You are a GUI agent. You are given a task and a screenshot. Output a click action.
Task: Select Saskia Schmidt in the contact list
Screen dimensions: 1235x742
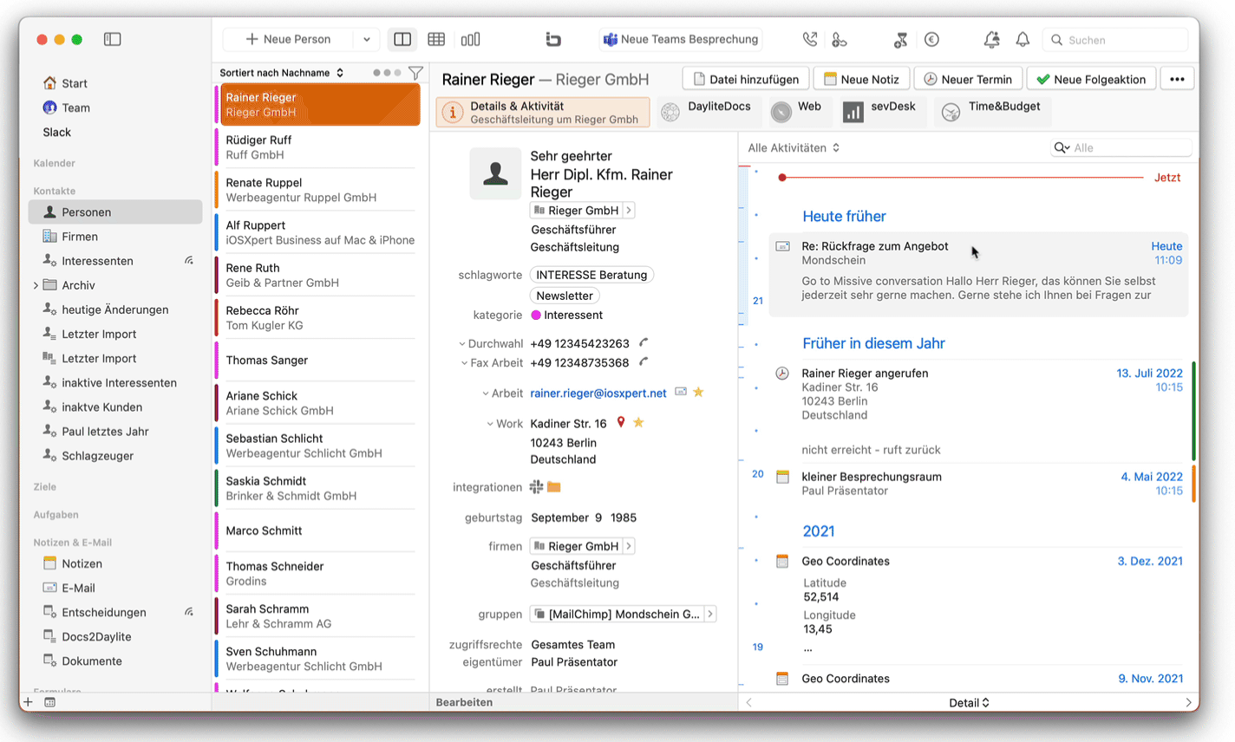[318, 488]
